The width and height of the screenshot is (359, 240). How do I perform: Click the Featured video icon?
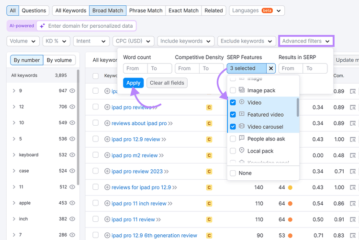[x=242, y=114]
